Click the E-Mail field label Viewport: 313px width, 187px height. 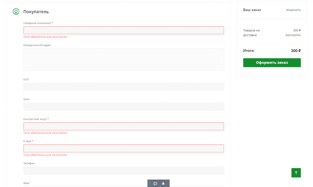tap(27, 141)
